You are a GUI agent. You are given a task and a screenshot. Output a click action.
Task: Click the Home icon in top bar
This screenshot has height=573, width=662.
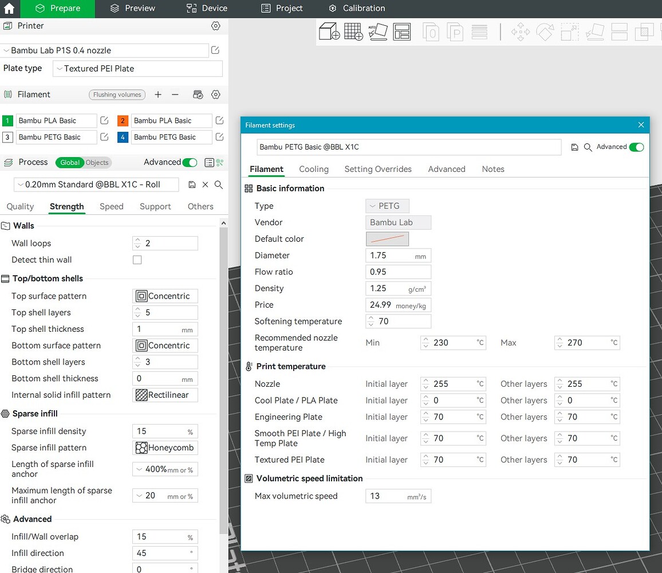click(9, 9)
